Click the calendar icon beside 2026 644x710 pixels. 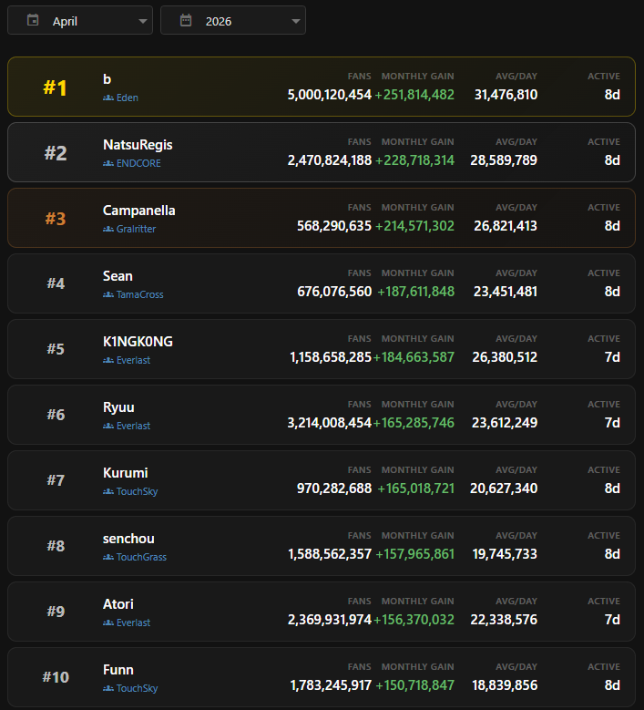[x=186, y=20]
